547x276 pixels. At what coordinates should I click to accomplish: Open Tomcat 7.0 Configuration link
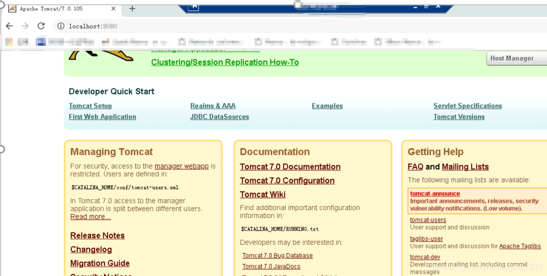[287, 180]
